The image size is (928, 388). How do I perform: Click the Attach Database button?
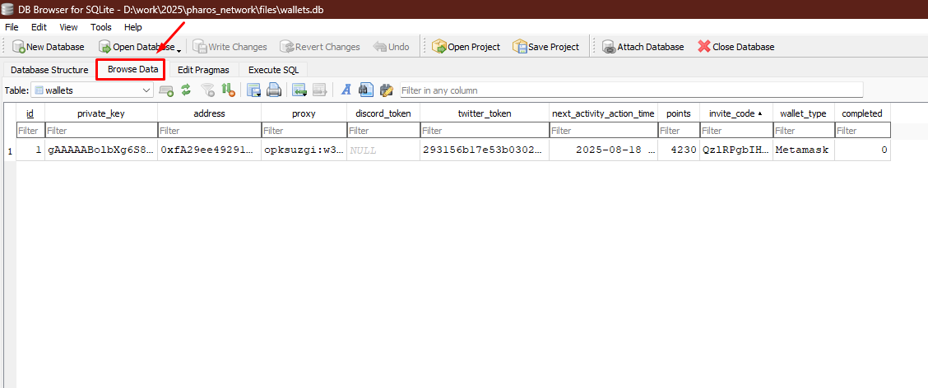pos(643,47)
